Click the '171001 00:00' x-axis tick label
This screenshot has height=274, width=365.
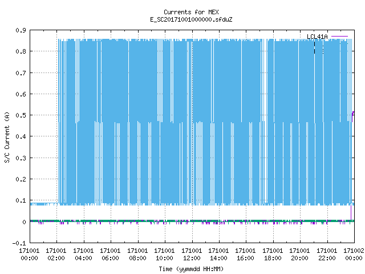point(29,255)
